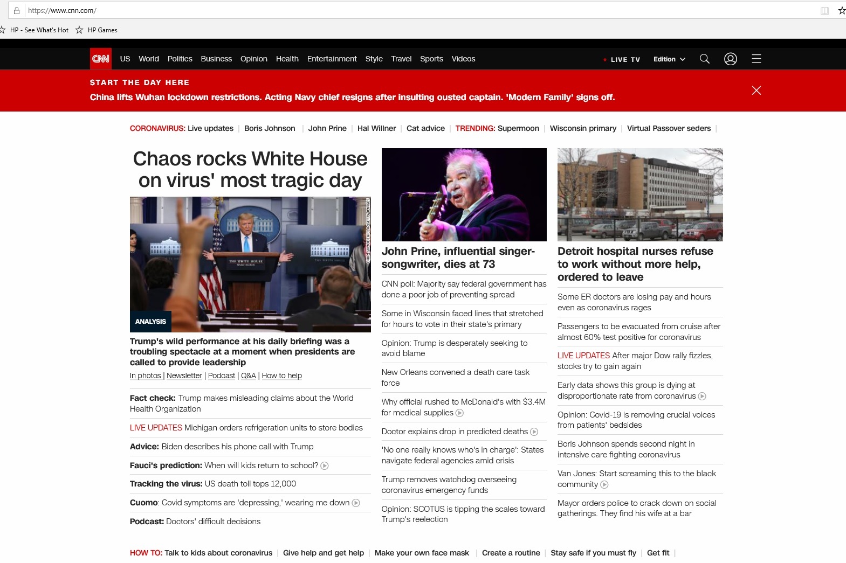
Task: Open Virtual Passover seders link
Action: (x=669, y=128)
